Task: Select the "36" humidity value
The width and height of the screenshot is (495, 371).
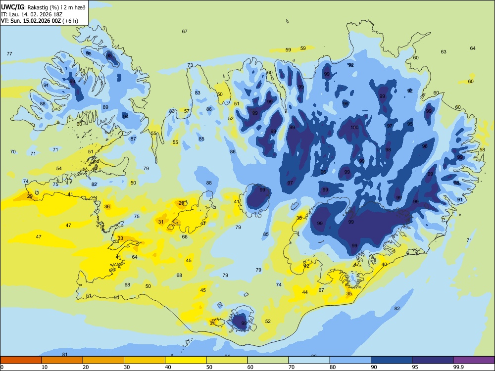Action: [107, 207]
